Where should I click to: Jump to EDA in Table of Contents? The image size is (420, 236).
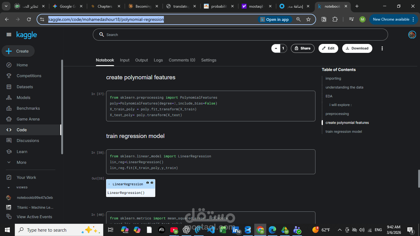click(x=329, y=96)
